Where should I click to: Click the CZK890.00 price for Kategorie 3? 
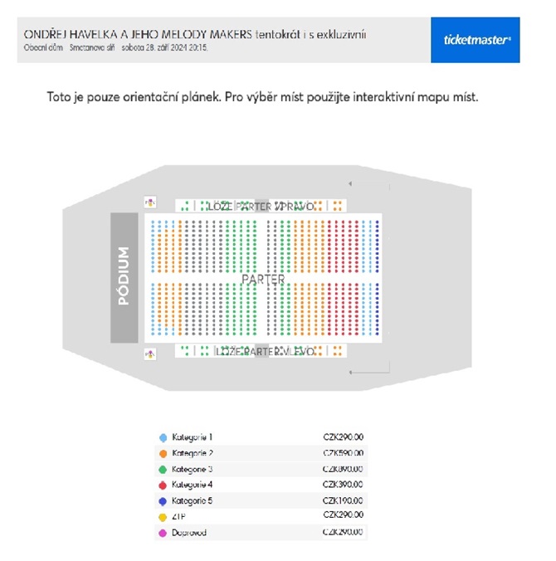click(343, 469)
